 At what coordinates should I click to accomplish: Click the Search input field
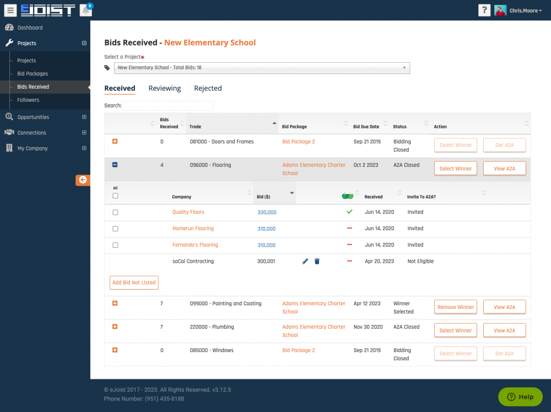(168, 105)
